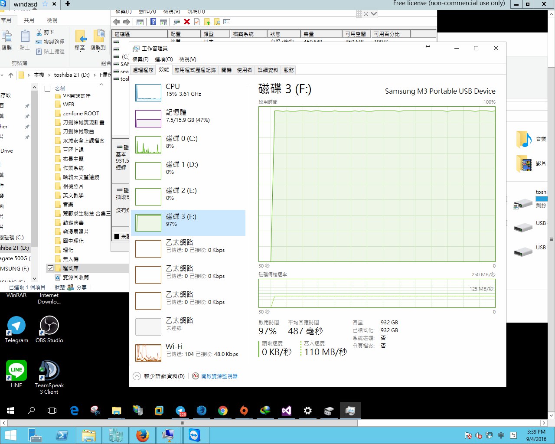Expand the 複製到 dropdown in ribbon
555x444 pixels.
pyautogui.click(x=98, y=48)
